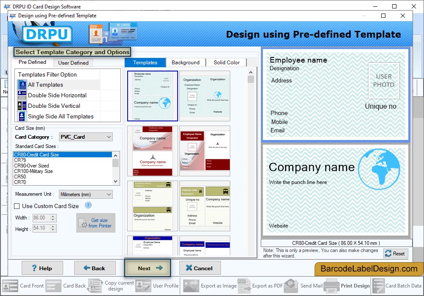Screen dimensions: 424x296
Task: Decrease Height value with down stepper
Action: tap(53, 230)
